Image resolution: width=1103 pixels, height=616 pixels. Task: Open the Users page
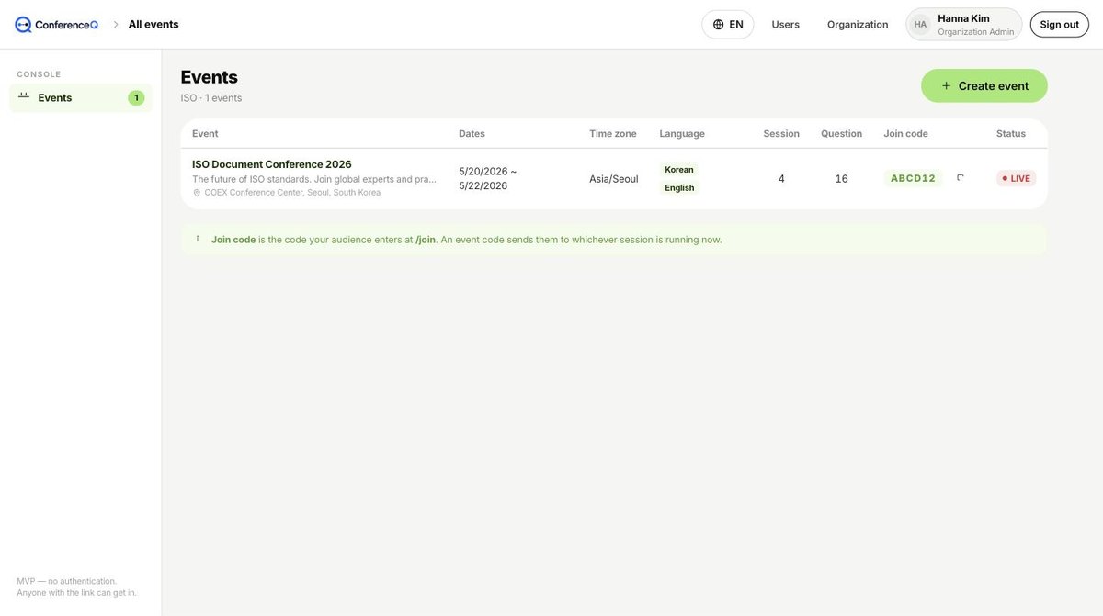tap(785, 25)
